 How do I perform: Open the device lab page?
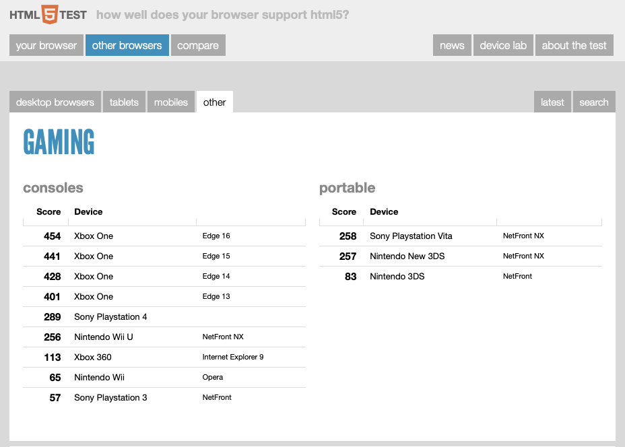coord(503,45)
